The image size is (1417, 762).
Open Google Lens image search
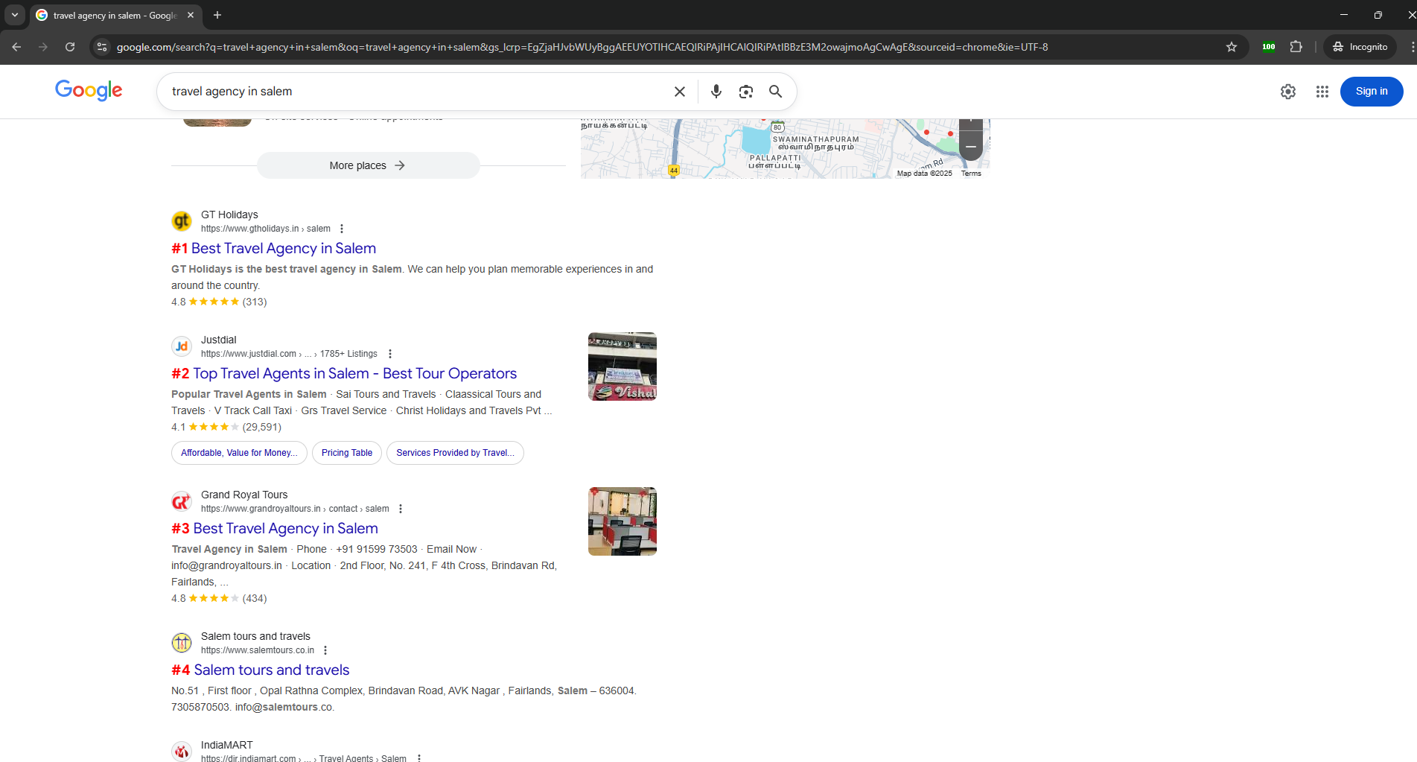pos(745,92)
